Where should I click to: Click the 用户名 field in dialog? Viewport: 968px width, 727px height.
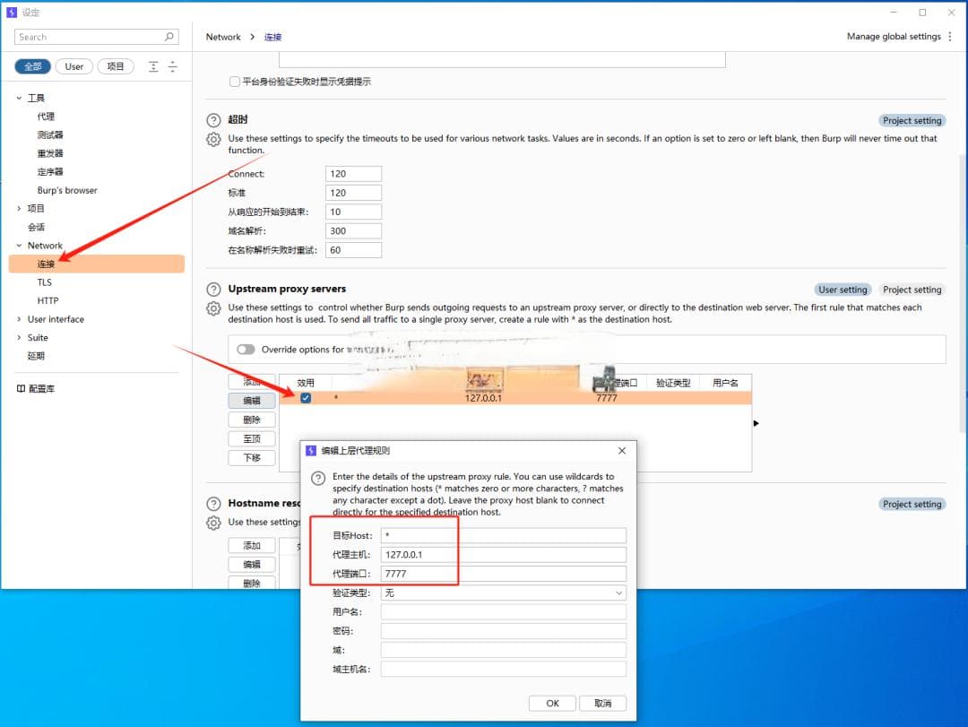(x=503, y=612)
